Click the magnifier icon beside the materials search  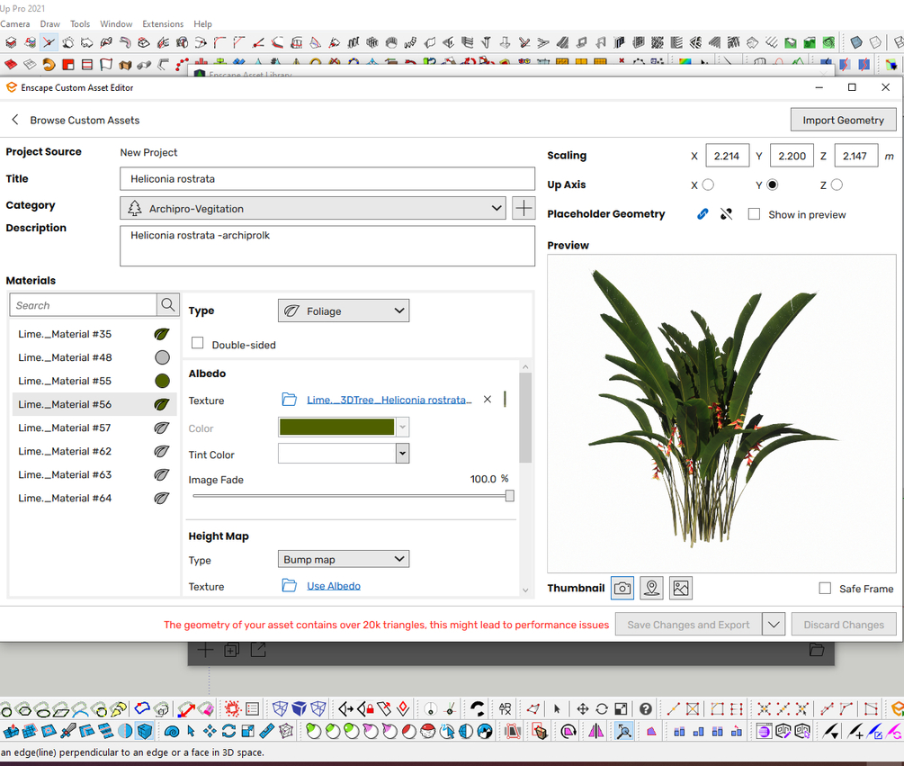click(168, 304)
